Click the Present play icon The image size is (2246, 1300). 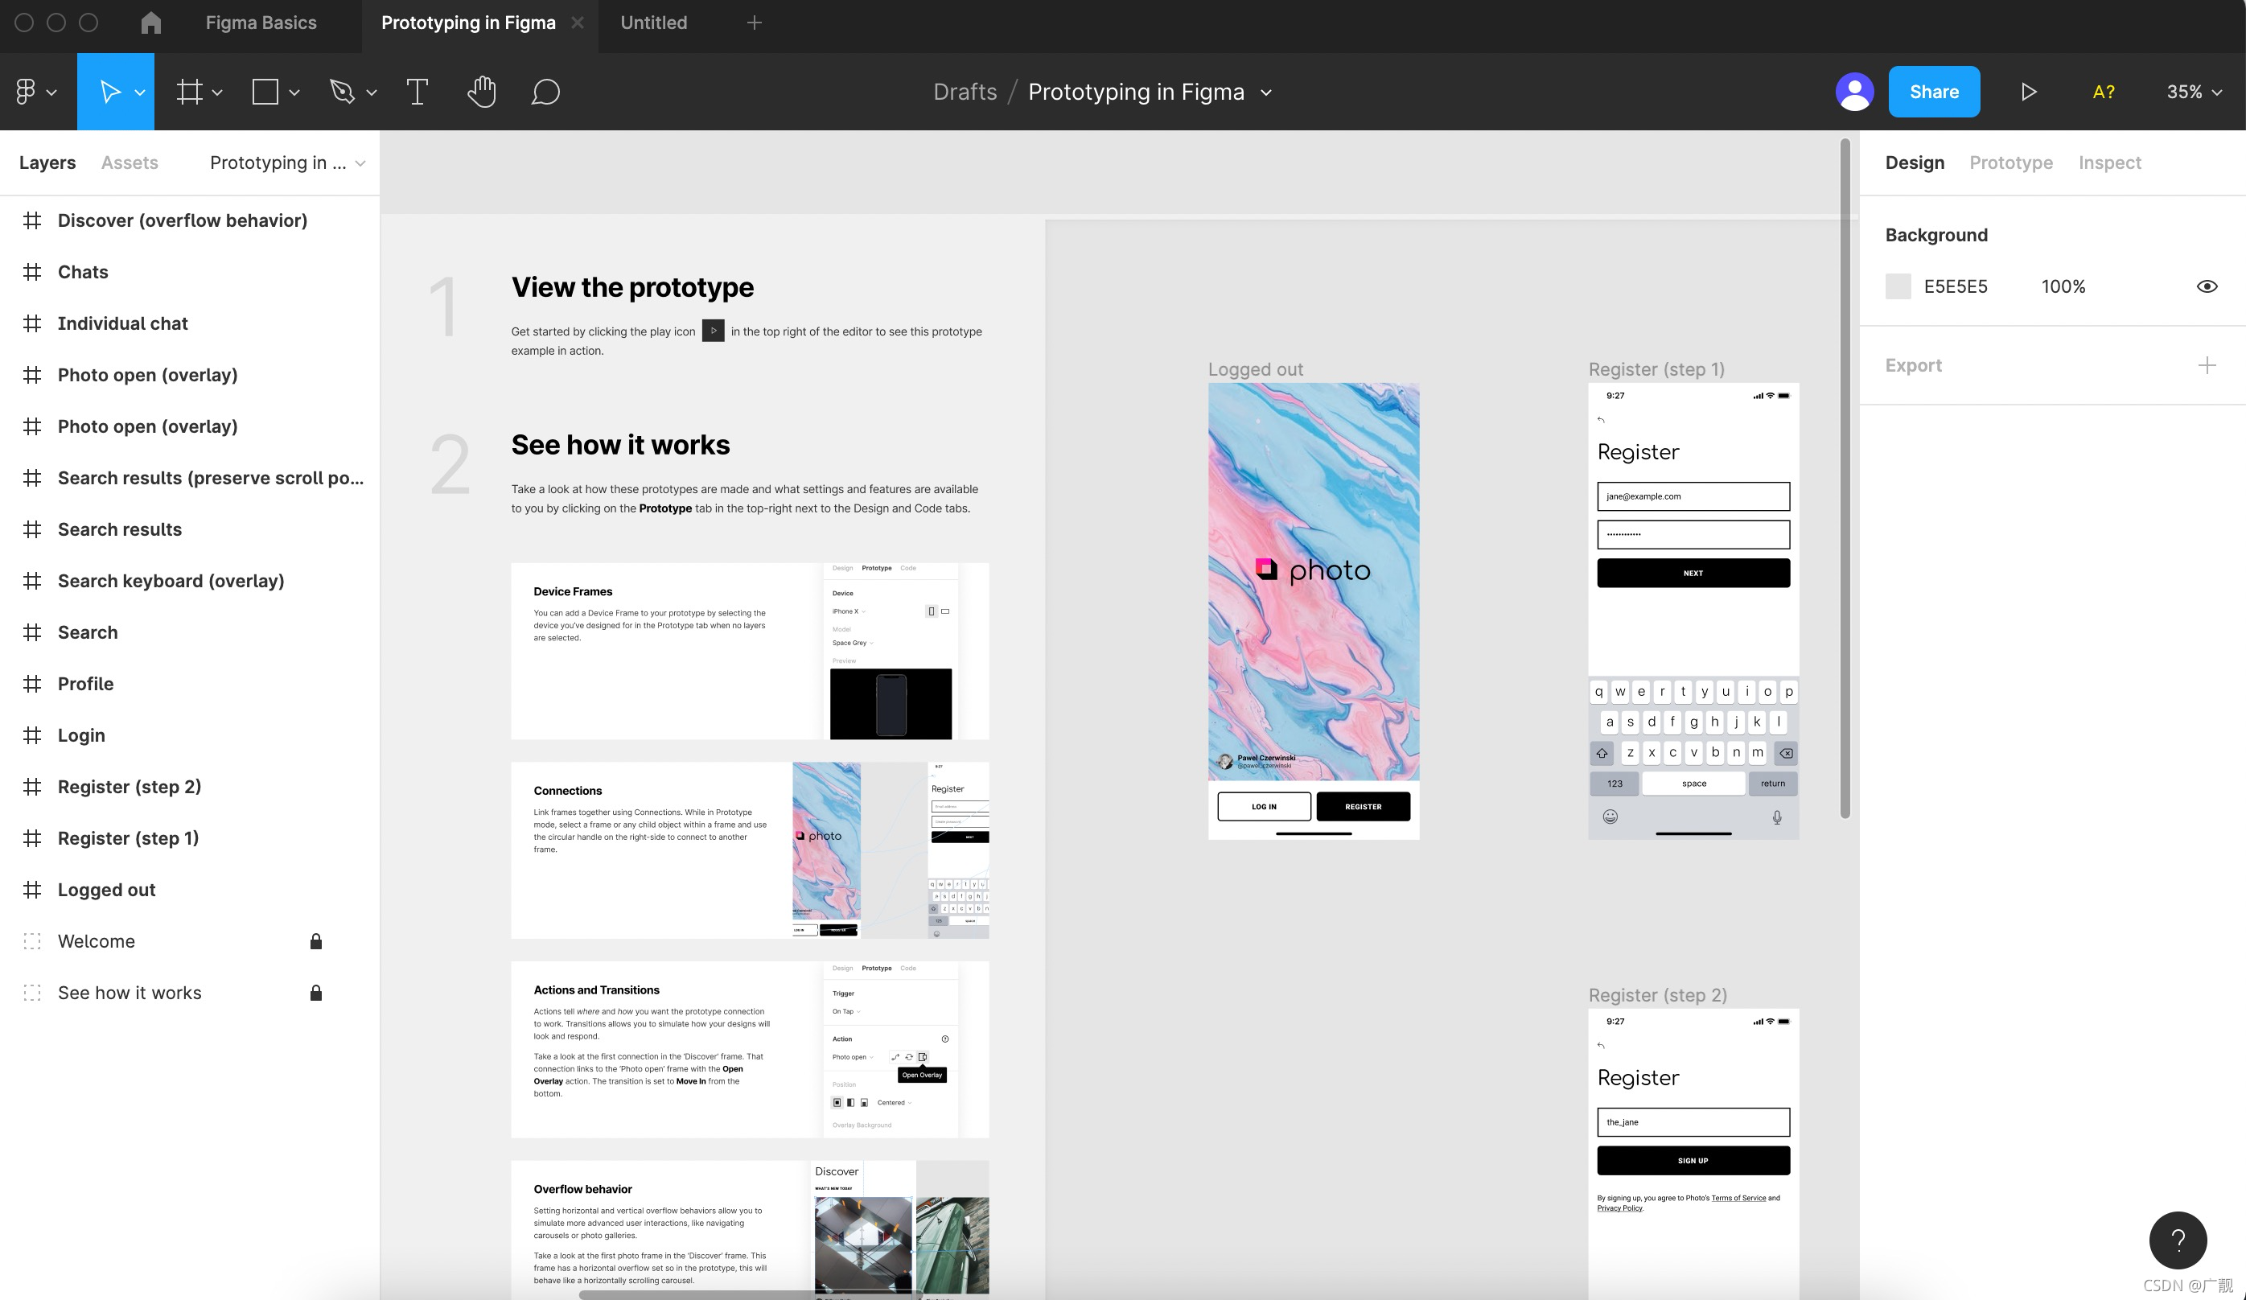click(x=2029, y=92)
